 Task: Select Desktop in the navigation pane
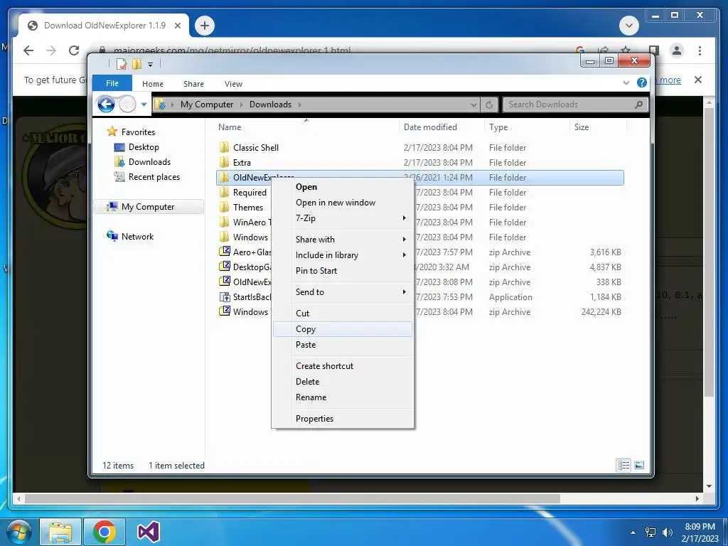pyautogui.click(x=144, y=147)
